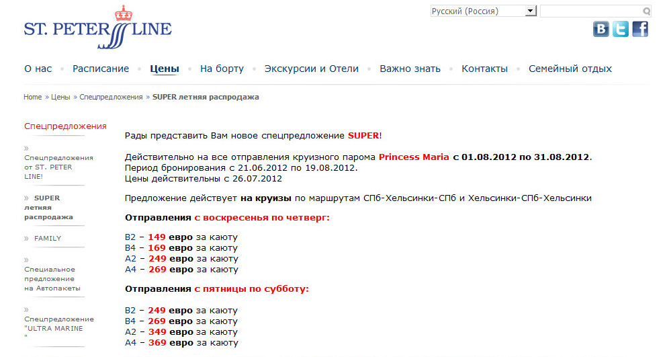Go to the 'Контакты' page
Image resolution: width=665 pixels, height=357 pixels.
pos(484,69)
